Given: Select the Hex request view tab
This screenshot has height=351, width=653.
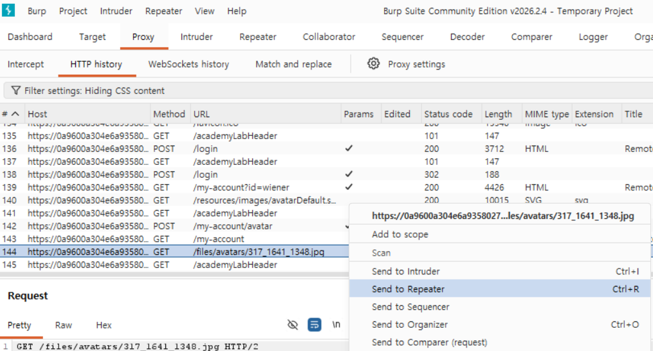Looking at the screenshot, I should point(104,325).
